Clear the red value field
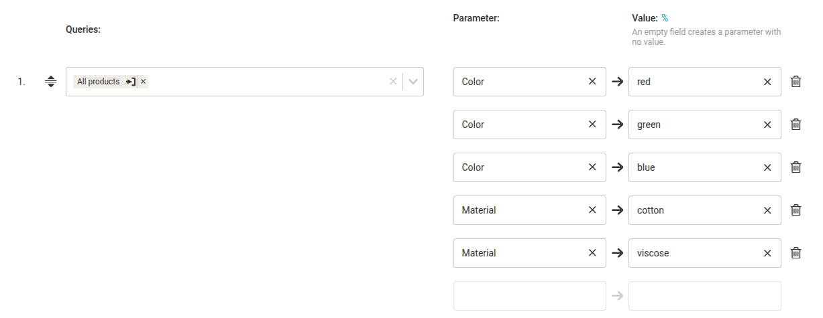 pyautogui.click(x=767, y=82)
